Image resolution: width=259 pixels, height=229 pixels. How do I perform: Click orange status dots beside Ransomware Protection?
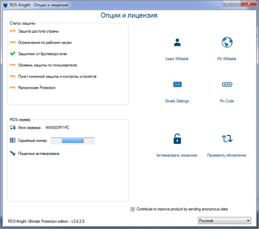tap(13, 88)
